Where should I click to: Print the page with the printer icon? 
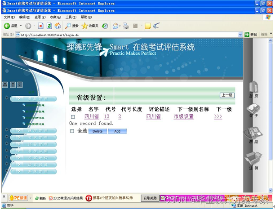(x=126, y=26)
